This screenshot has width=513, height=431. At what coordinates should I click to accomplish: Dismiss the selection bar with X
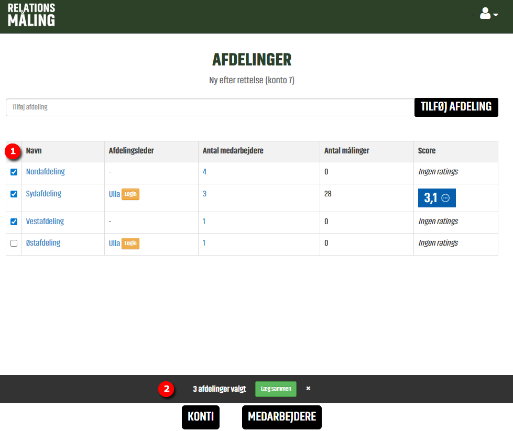point(308,389)
